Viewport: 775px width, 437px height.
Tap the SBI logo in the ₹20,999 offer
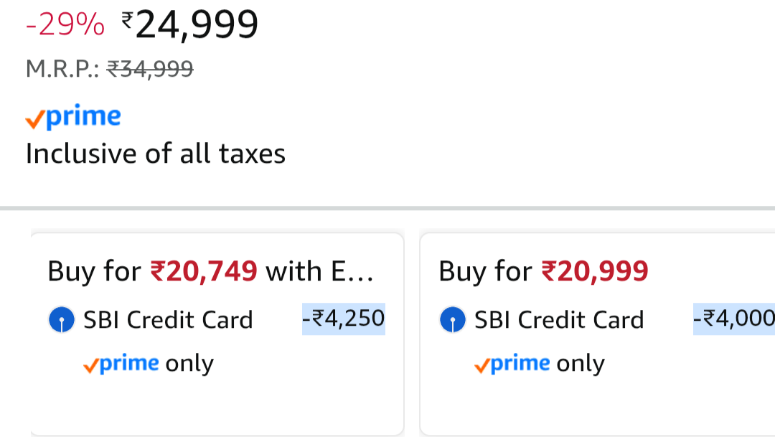pos(452,320)
